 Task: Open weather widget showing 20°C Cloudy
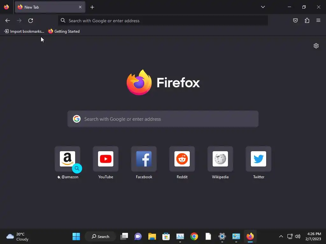tap(18, 236)
